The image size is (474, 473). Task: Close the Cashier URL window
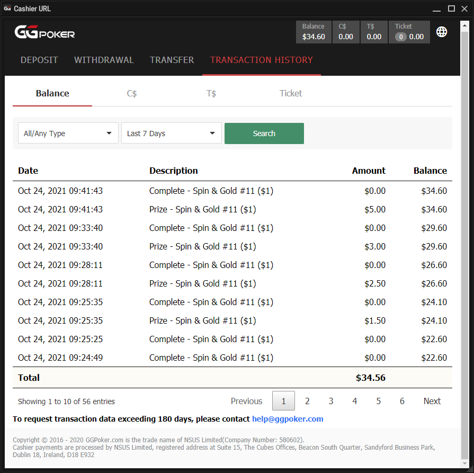464,8
